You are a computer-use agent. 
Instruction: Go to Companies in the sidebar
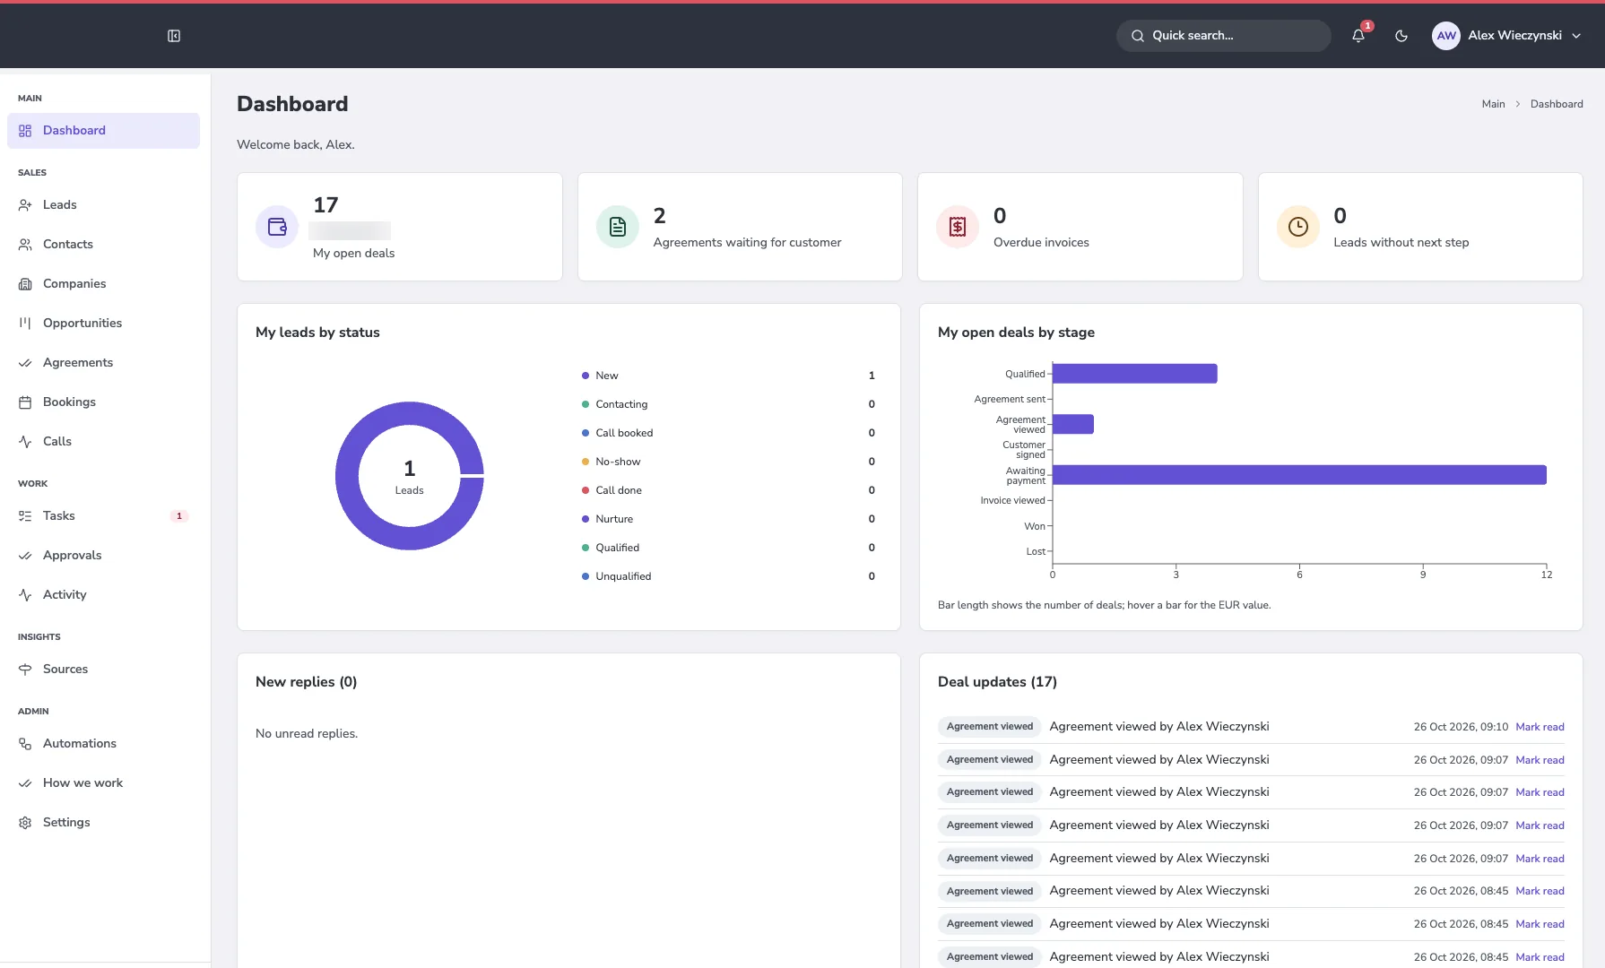click(x=103, y=284)
